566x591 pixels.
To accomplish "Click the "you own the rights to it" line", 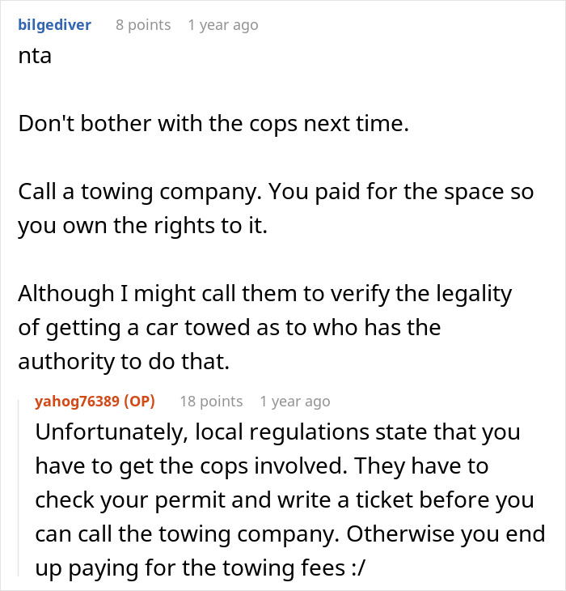I will (x=142, y=226).
